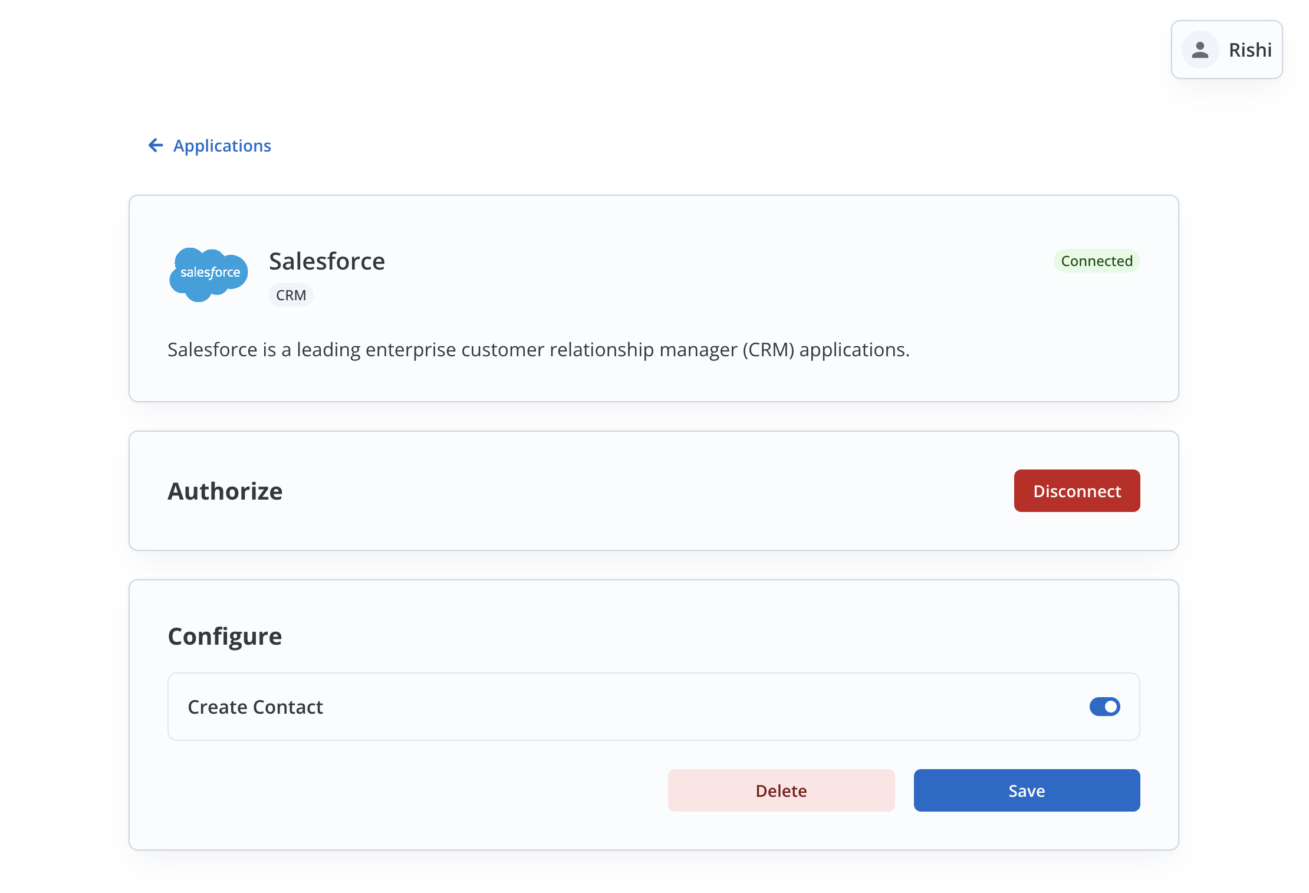Save the Salesforce configuration
The height and width of the screenshot is (893, 1309).
pyautogui.click(x=1026, y=790)
